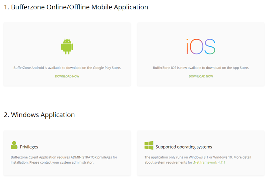The image size is (268, 187).
Task: Click the green Windows logo icon
Action: [x=149, y=145]
